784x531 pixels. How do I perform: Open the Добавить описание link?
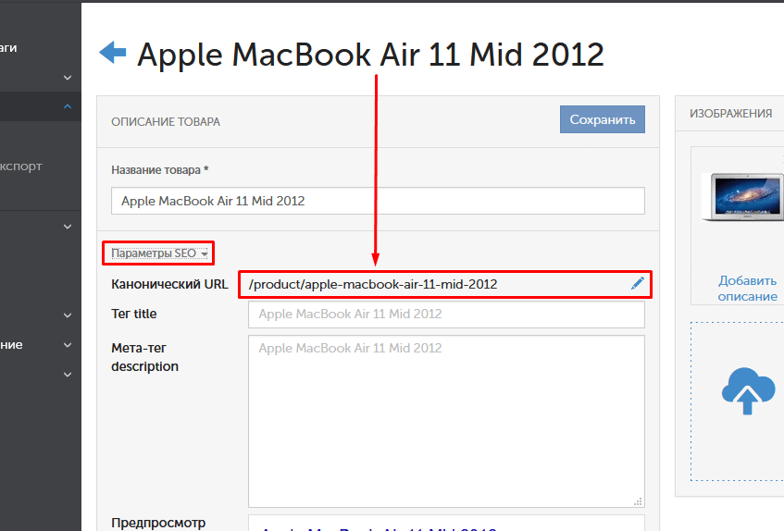[x=748, y=289]
